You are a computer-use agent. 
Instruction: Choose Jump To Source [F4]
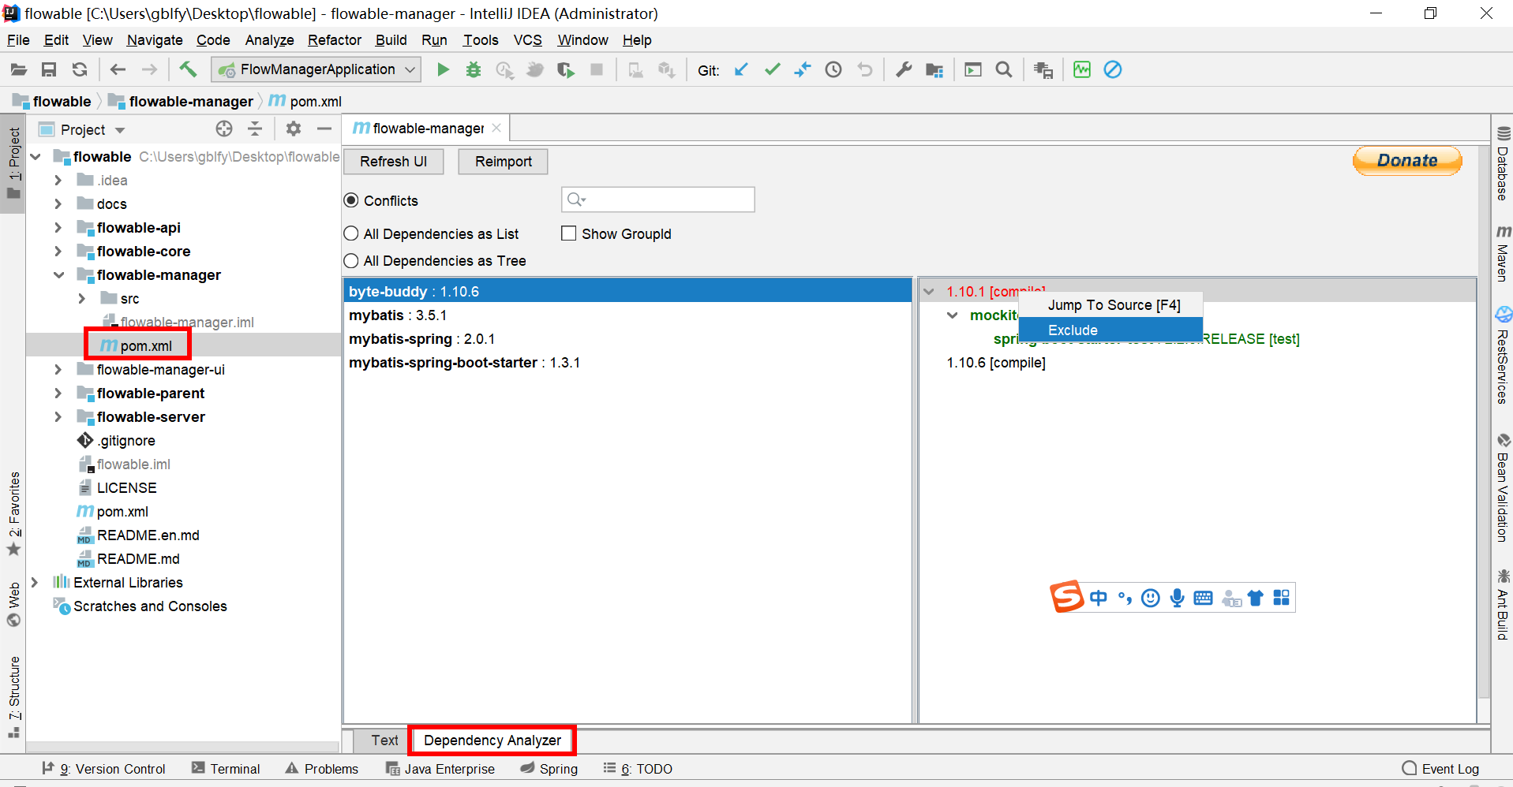click(x=1110, y=305)
